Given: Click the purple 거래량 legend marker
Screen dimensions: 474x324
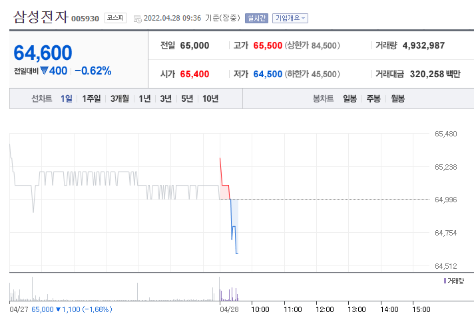Looking at the screenshot, I should [x=445, y=281].
